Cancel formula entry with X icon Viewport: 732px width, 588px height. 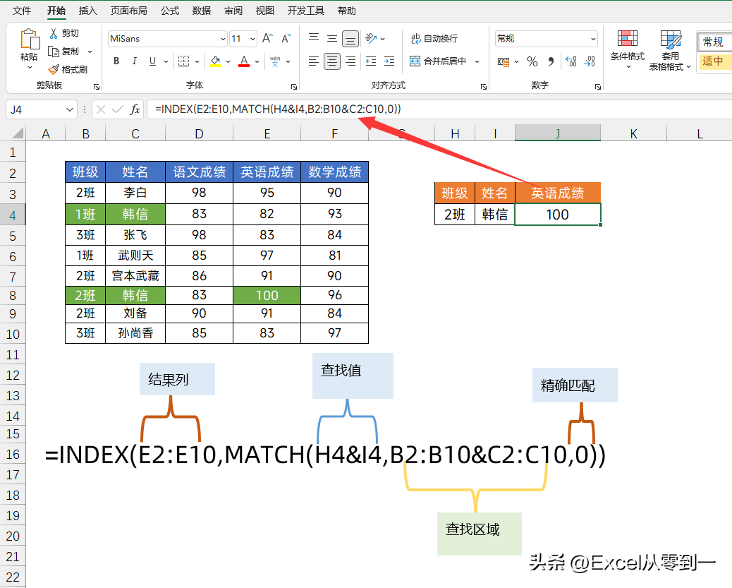[x=101, y=109]
